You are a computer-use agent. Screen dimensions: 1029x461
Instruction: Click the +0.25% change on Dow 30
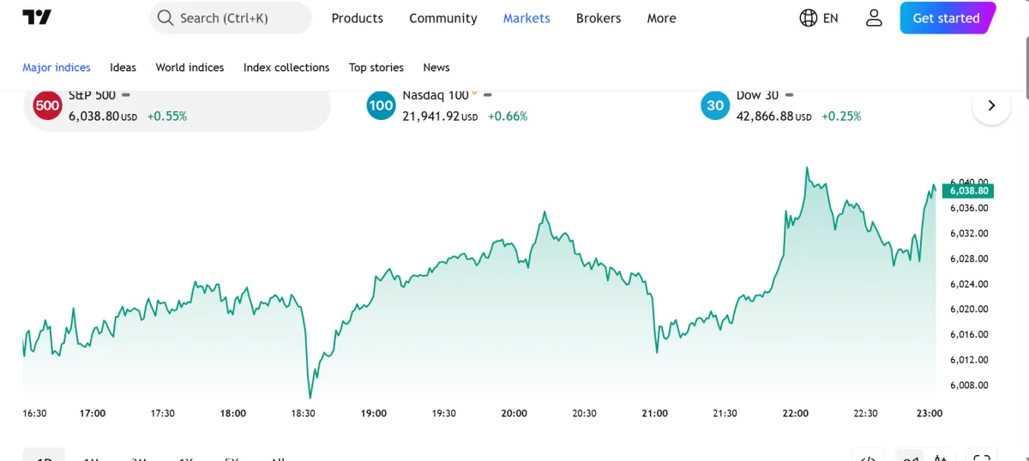(x=841, y=116)
